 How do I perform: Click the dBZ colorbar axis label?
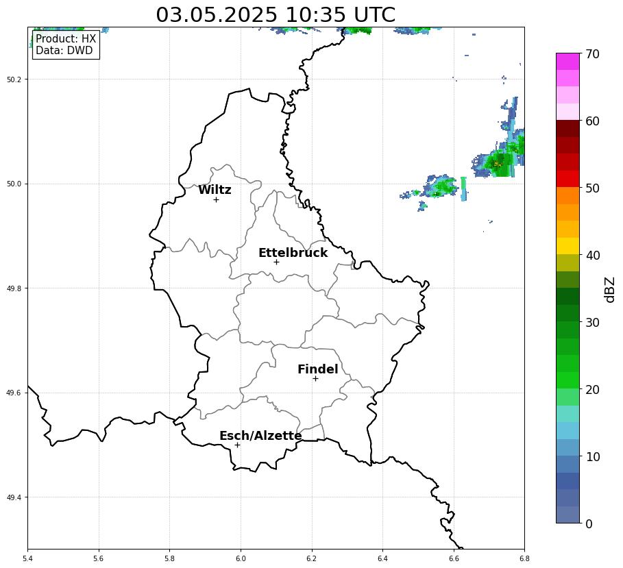click(x=609, y=290)
